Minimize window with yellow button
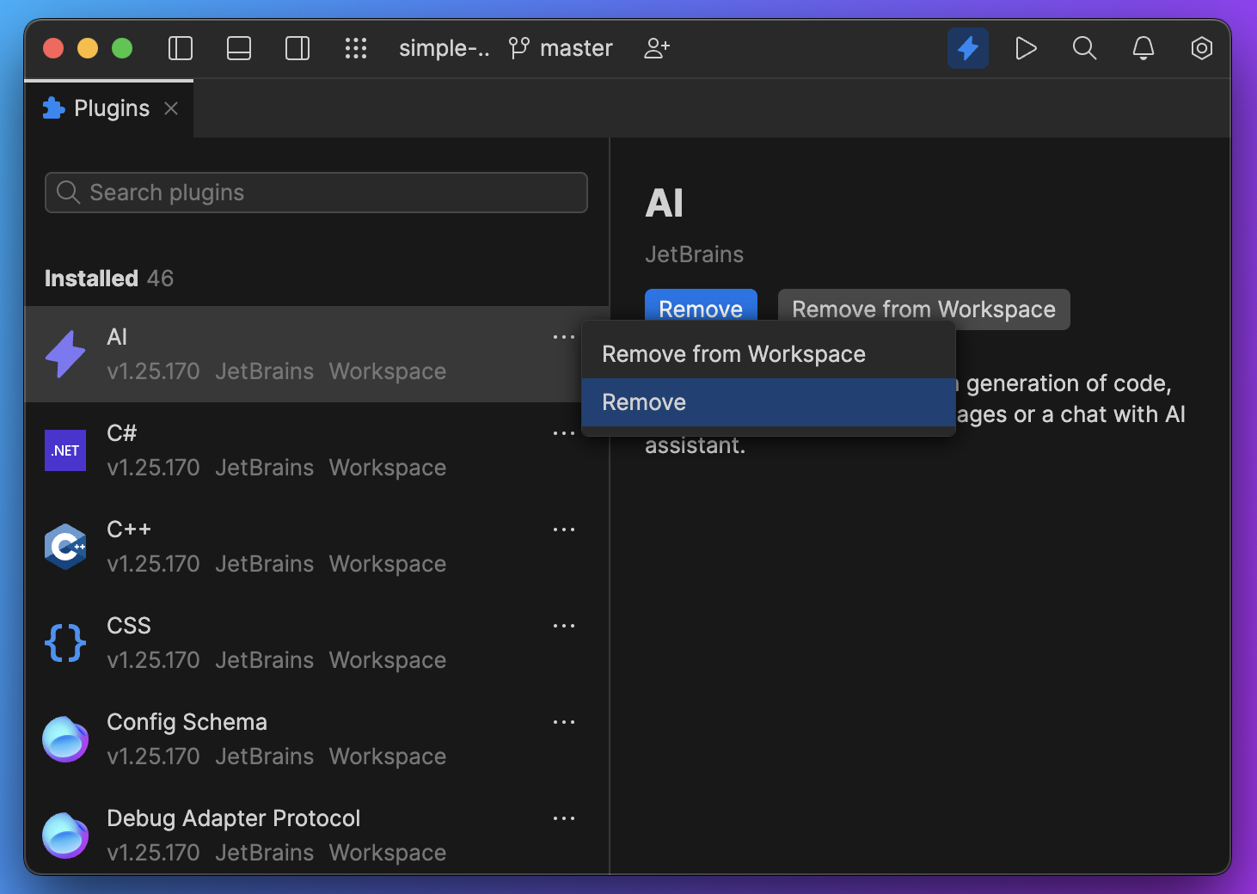1257x894 pixels. point(88,48)
